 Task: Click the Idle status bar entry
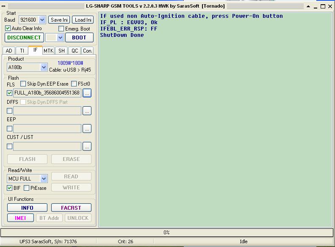tap(244, 241)
